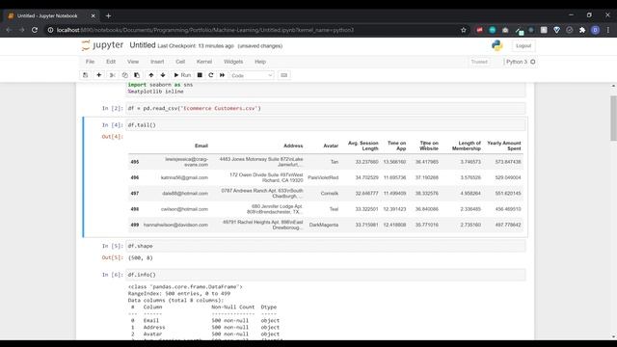The width and height of the screenshot is (617, 347).
Task: Click into the df.shape code cell
Action: point(326,246)
